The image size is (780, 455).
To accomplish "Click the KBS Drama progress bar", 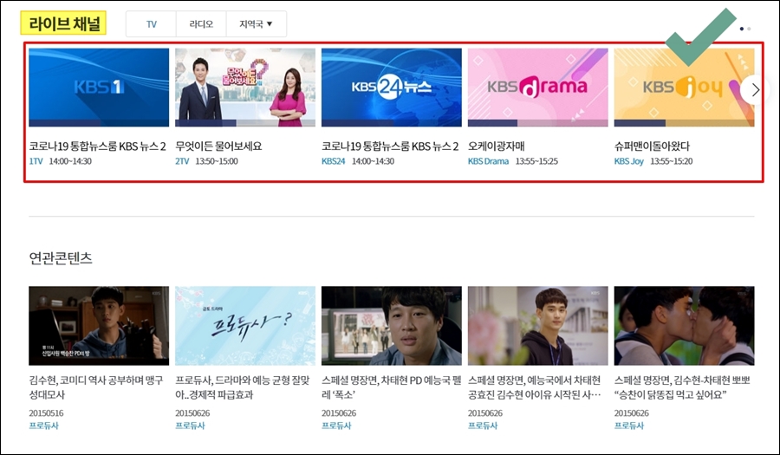I will (537, 123).
